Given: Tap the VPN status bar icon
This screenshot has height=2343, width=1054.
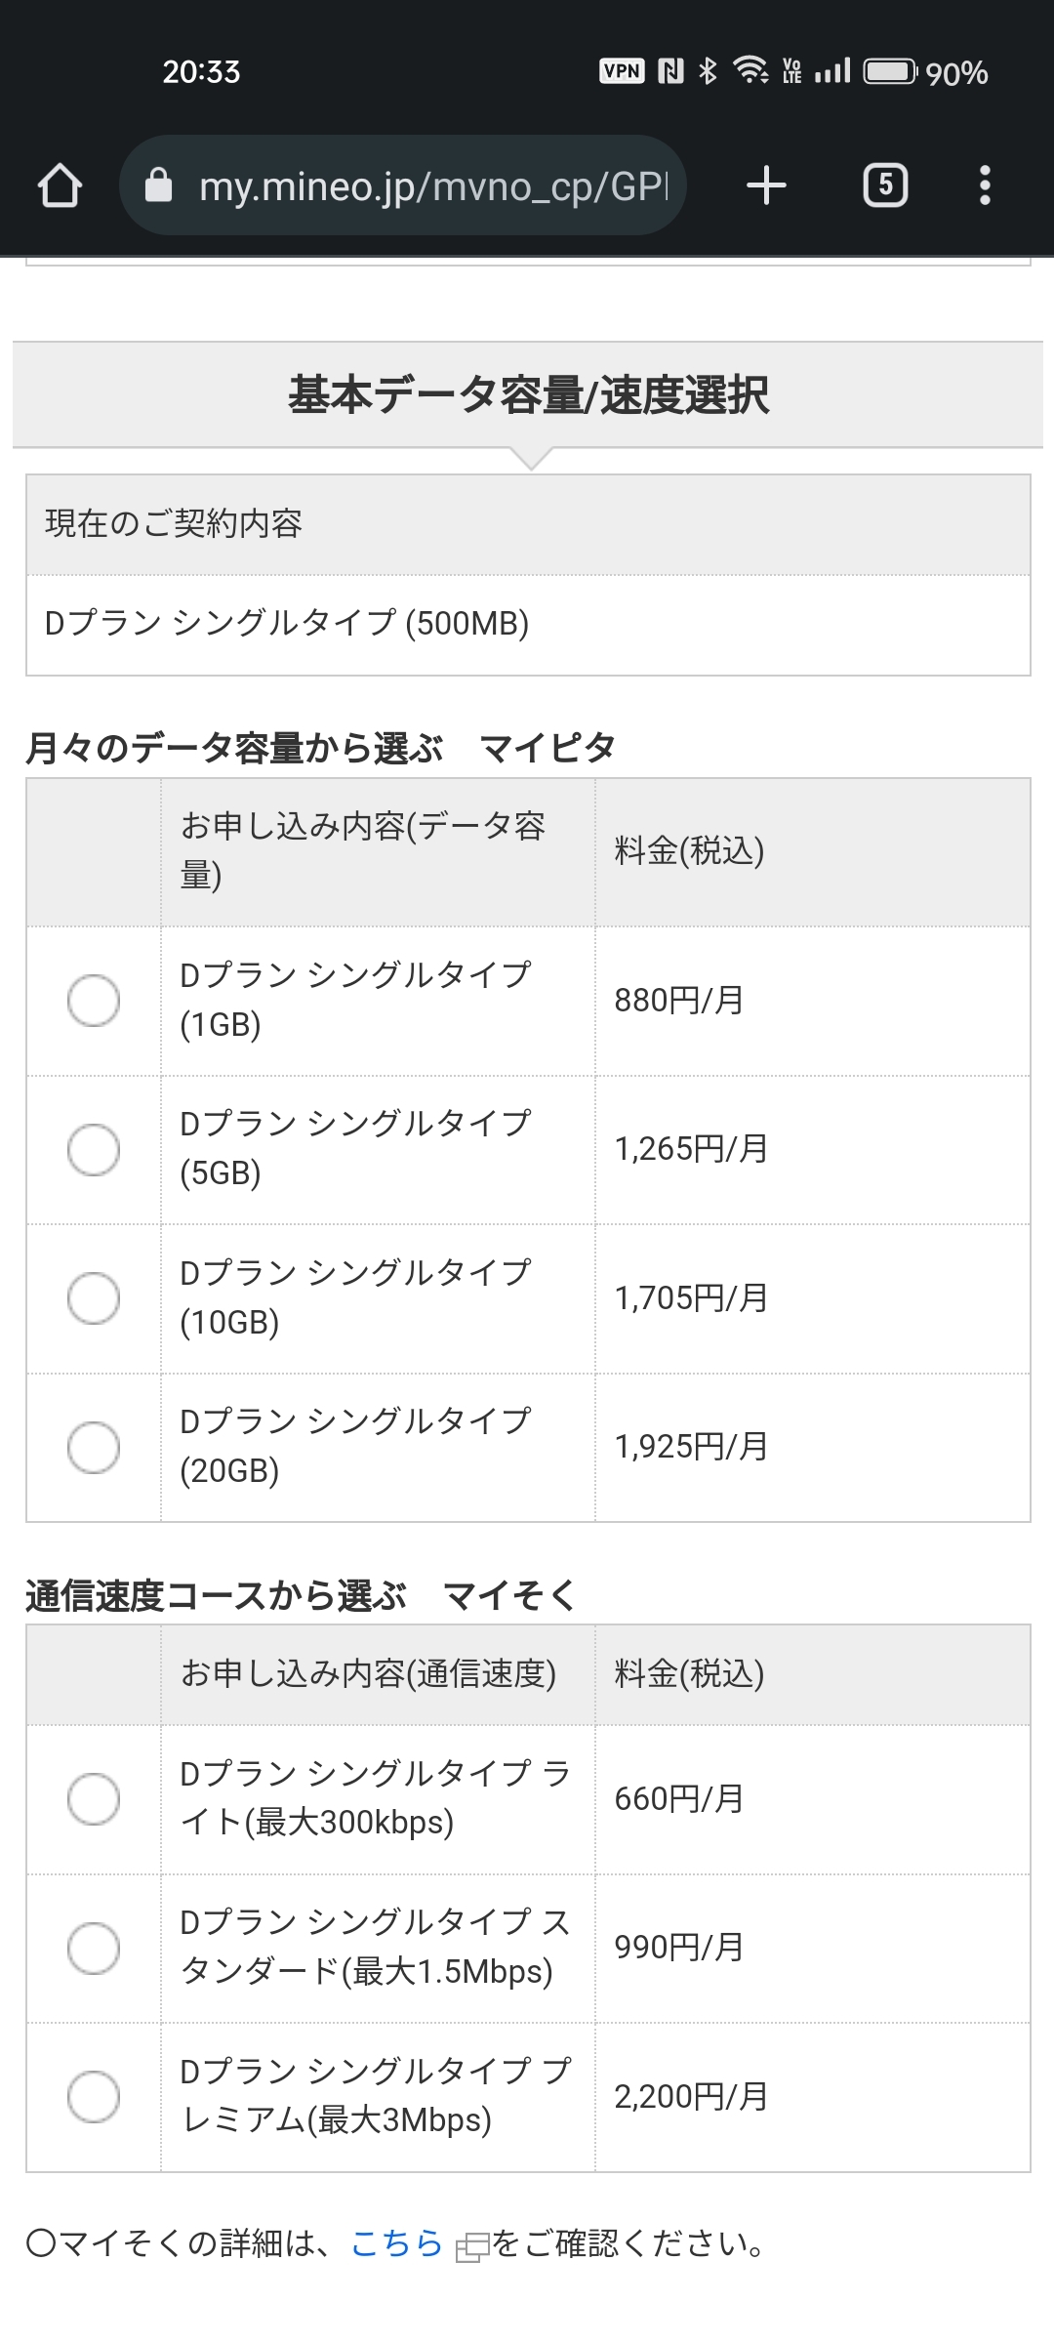Looking at the screenshot, I should click(622, 71).
